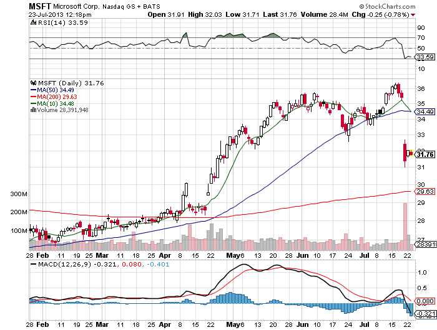The height and width of the screenshot is (330, 437).
Task: Click the green MA(10) 34.48 legend entry
Action: (52, 103)
